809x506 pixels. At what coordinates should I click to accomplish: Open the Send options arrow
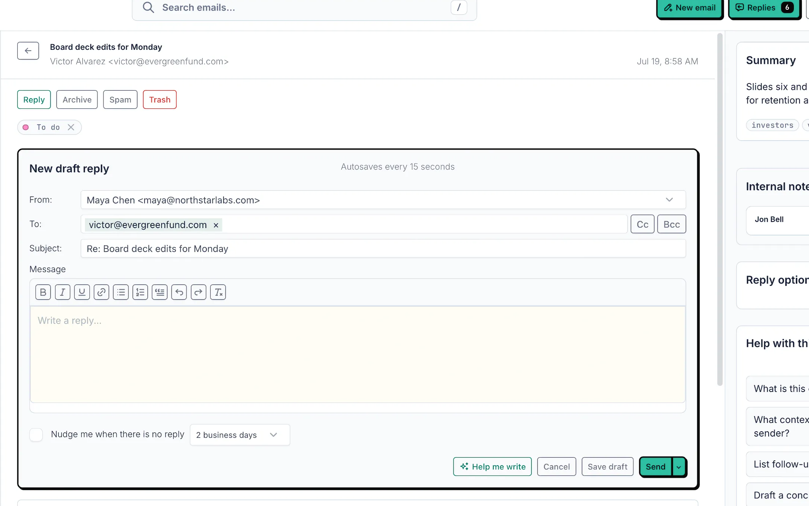(679, 467)
